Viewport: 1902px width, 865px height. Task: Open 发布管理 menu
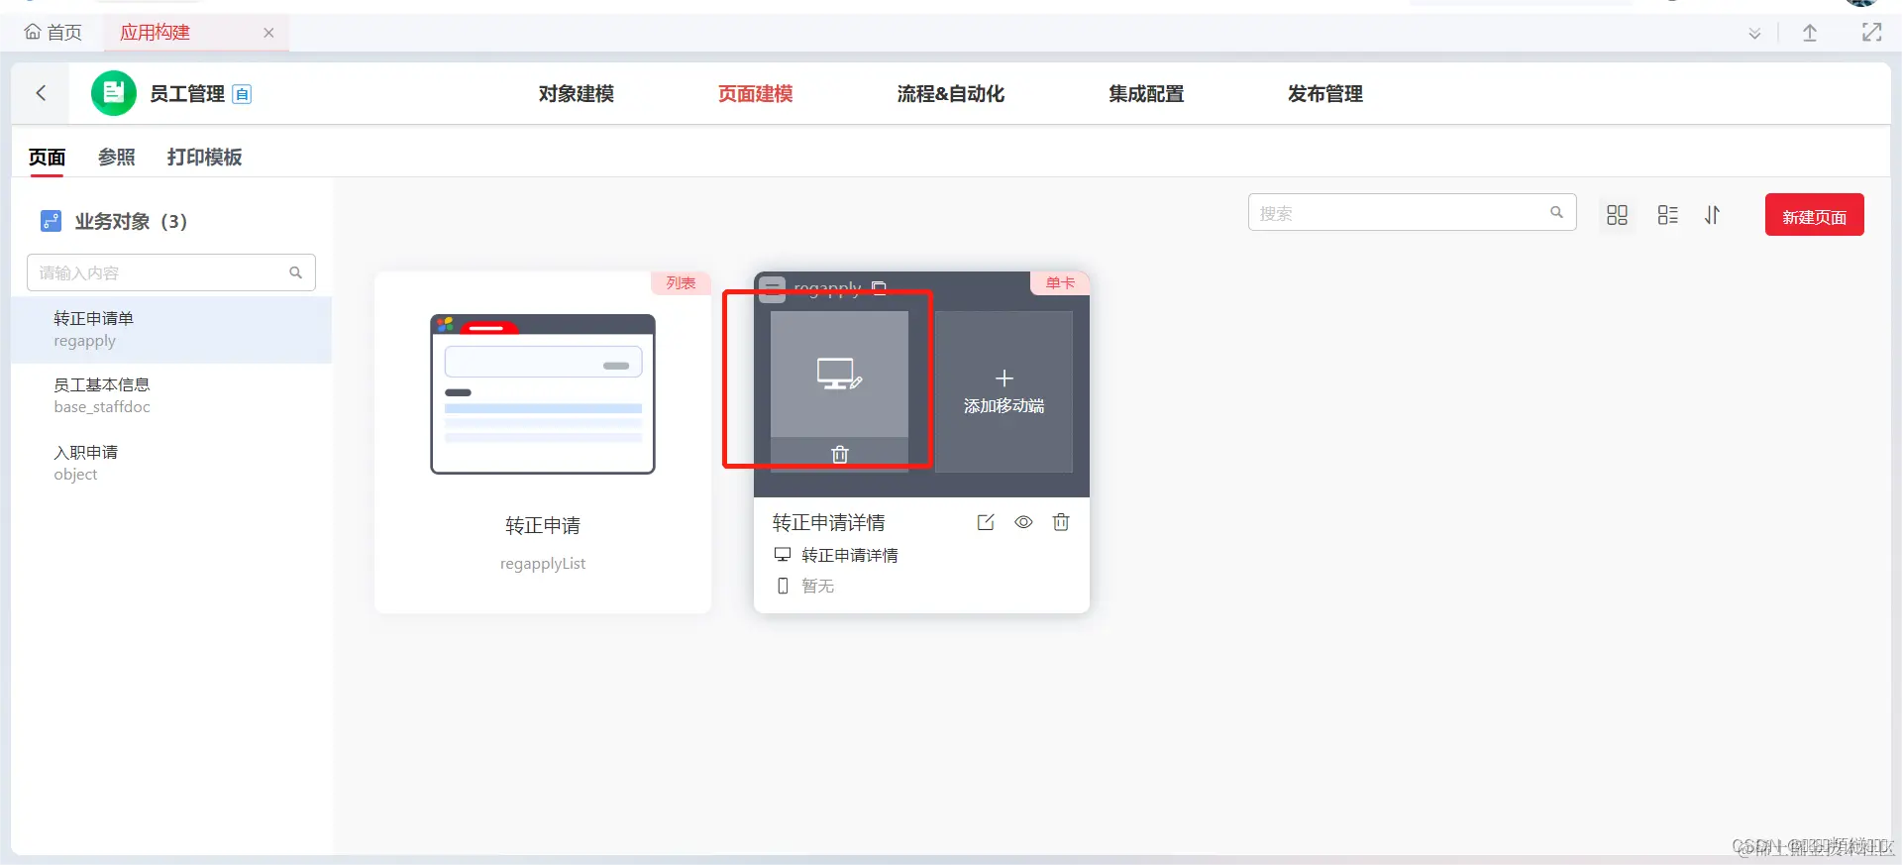coord(1325,94)
